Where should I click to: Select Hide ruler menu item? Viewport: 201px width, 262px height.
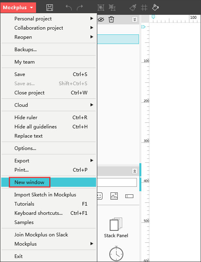48,118
